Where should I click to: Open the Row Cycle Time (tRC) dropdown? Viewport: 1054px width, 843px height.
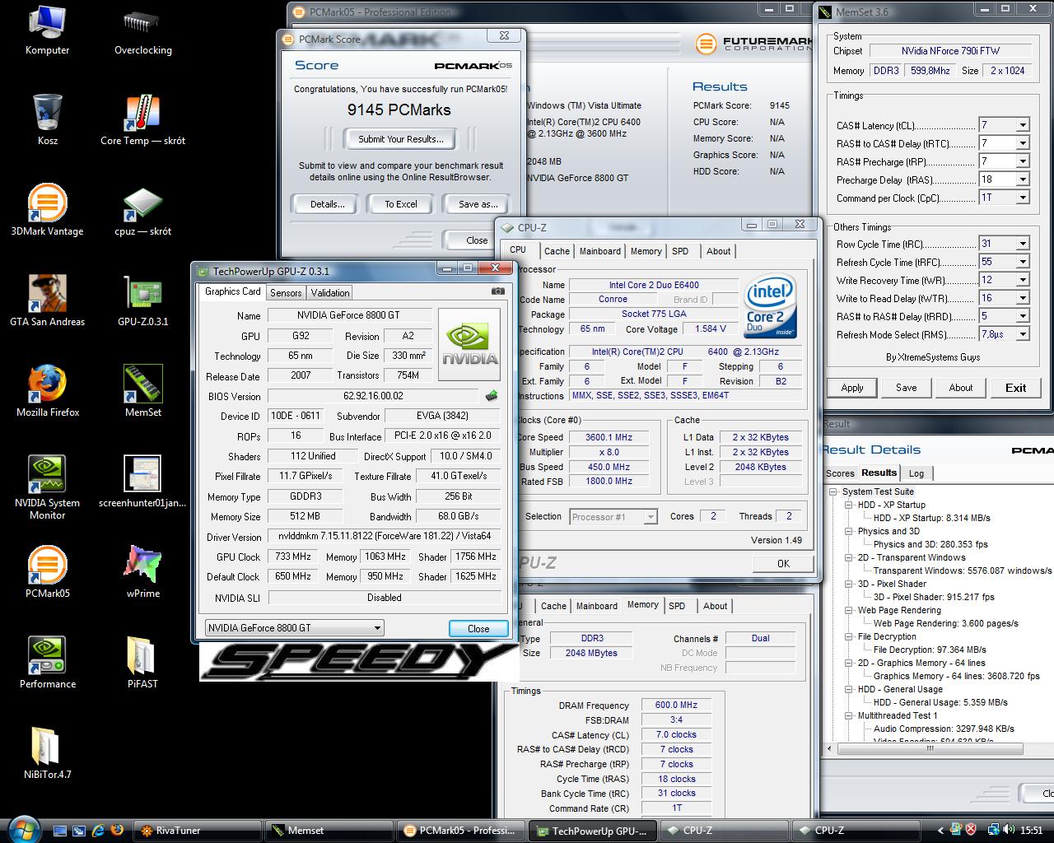point(1022,244)
